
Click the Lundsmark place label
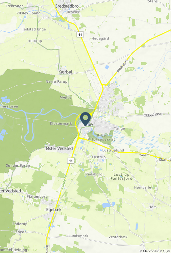coord(78,236)
